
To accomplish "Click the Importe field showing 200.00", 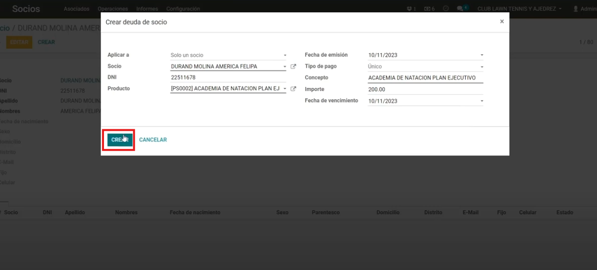I will [425, 89].
